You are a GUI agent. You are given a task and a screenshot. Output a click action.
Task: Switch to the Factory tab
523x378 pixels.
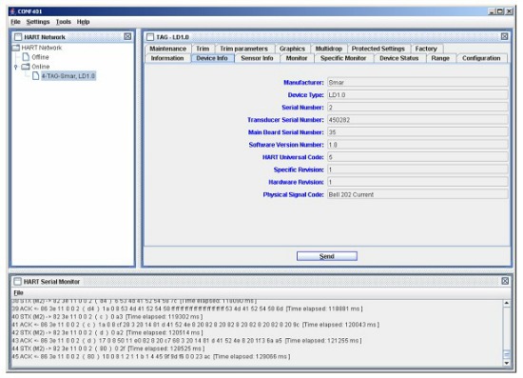(426, 49)
